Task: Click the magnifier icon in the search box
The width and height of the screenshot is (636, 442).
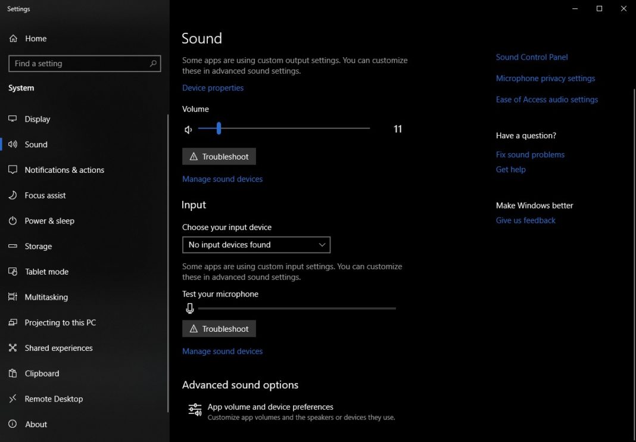Action: (153, 63)
